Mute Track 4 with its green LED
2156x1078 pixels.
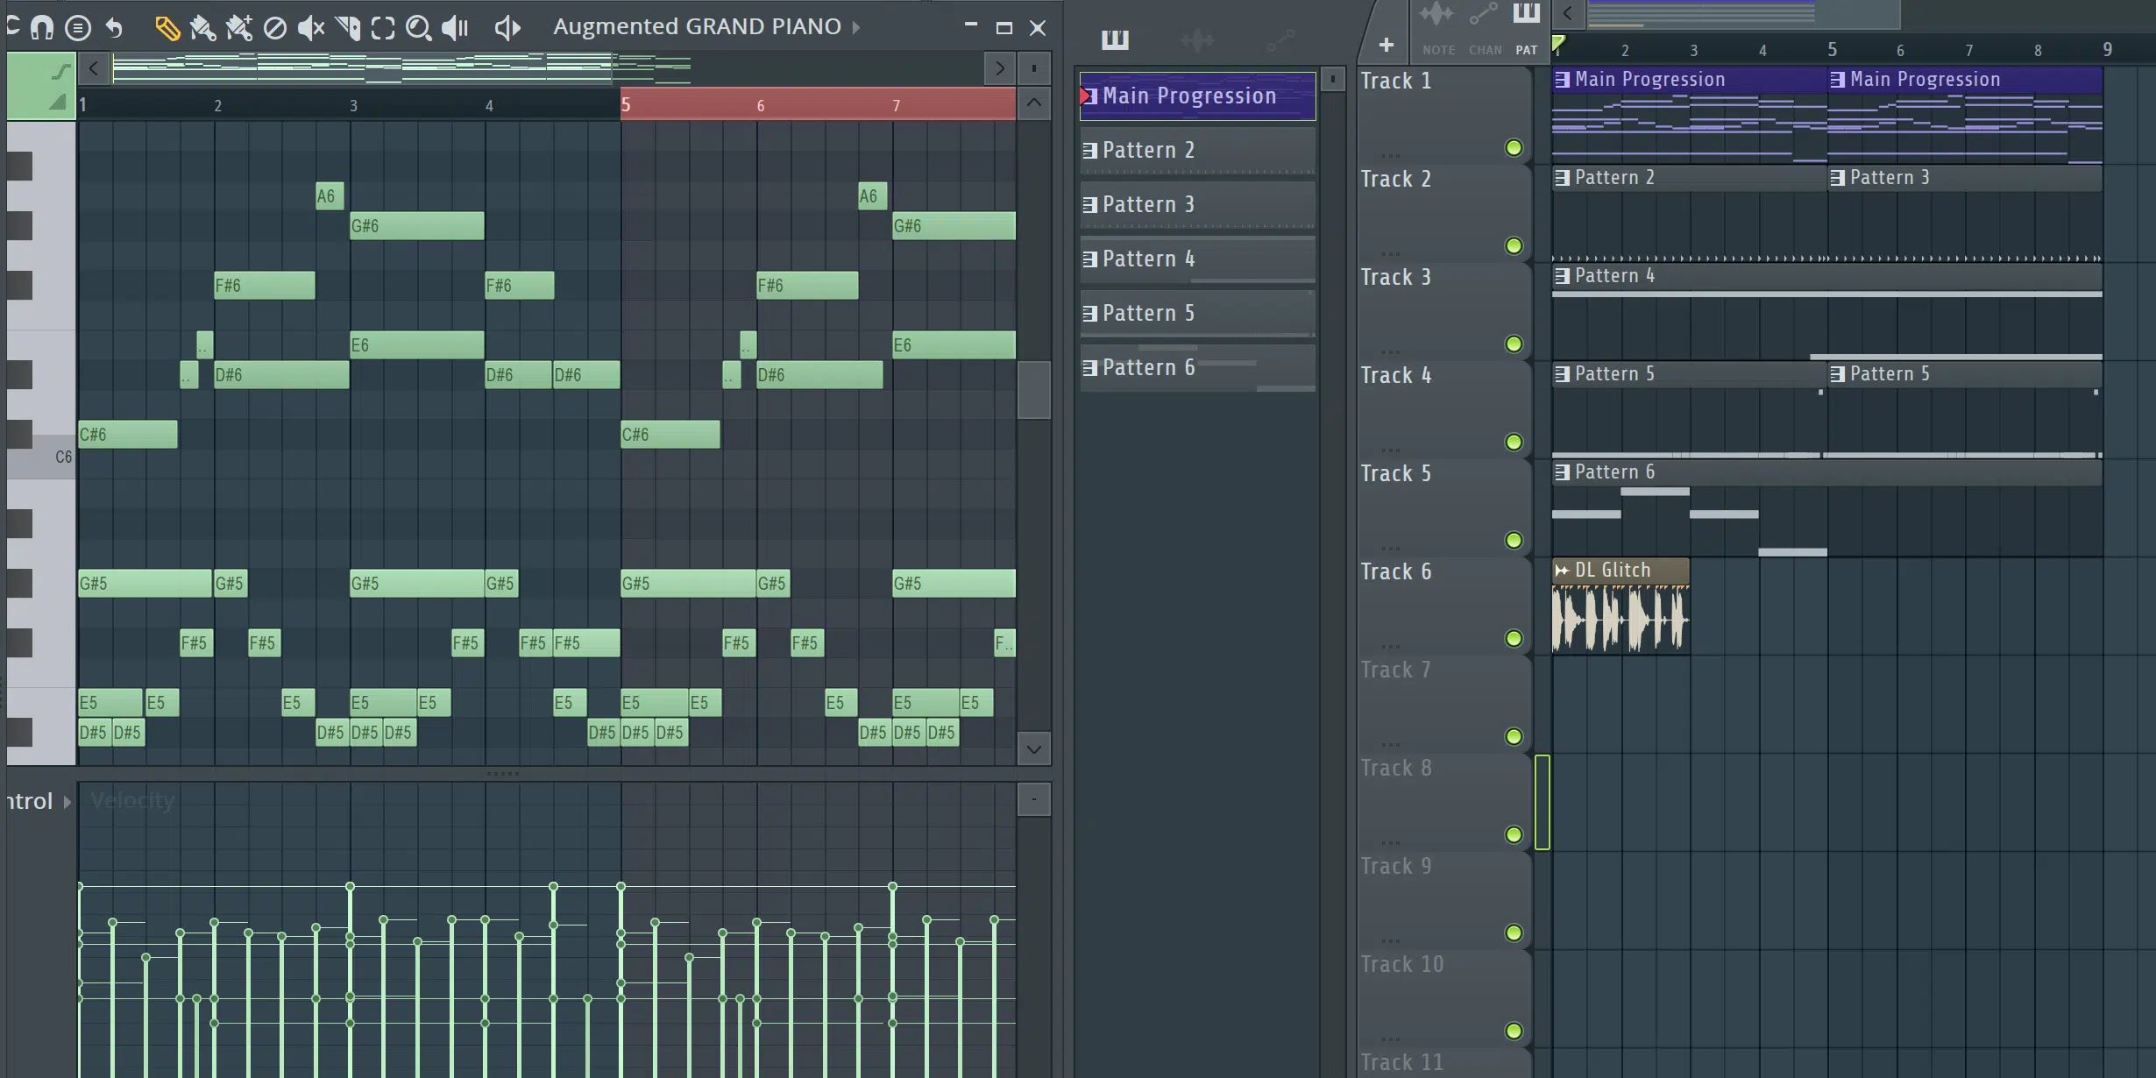pos(1514,442)
